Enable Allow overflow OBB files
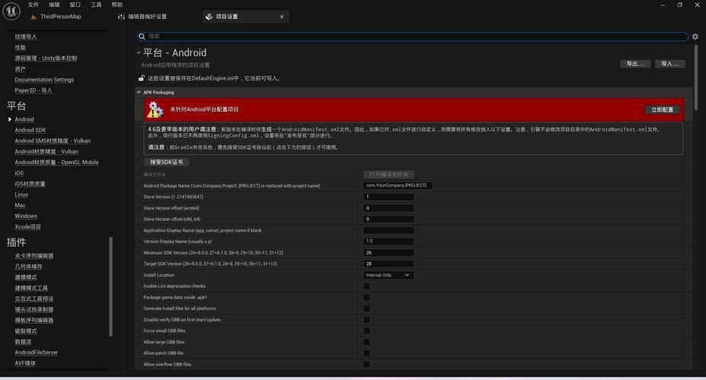706x380 pixels. pos(367,364)
